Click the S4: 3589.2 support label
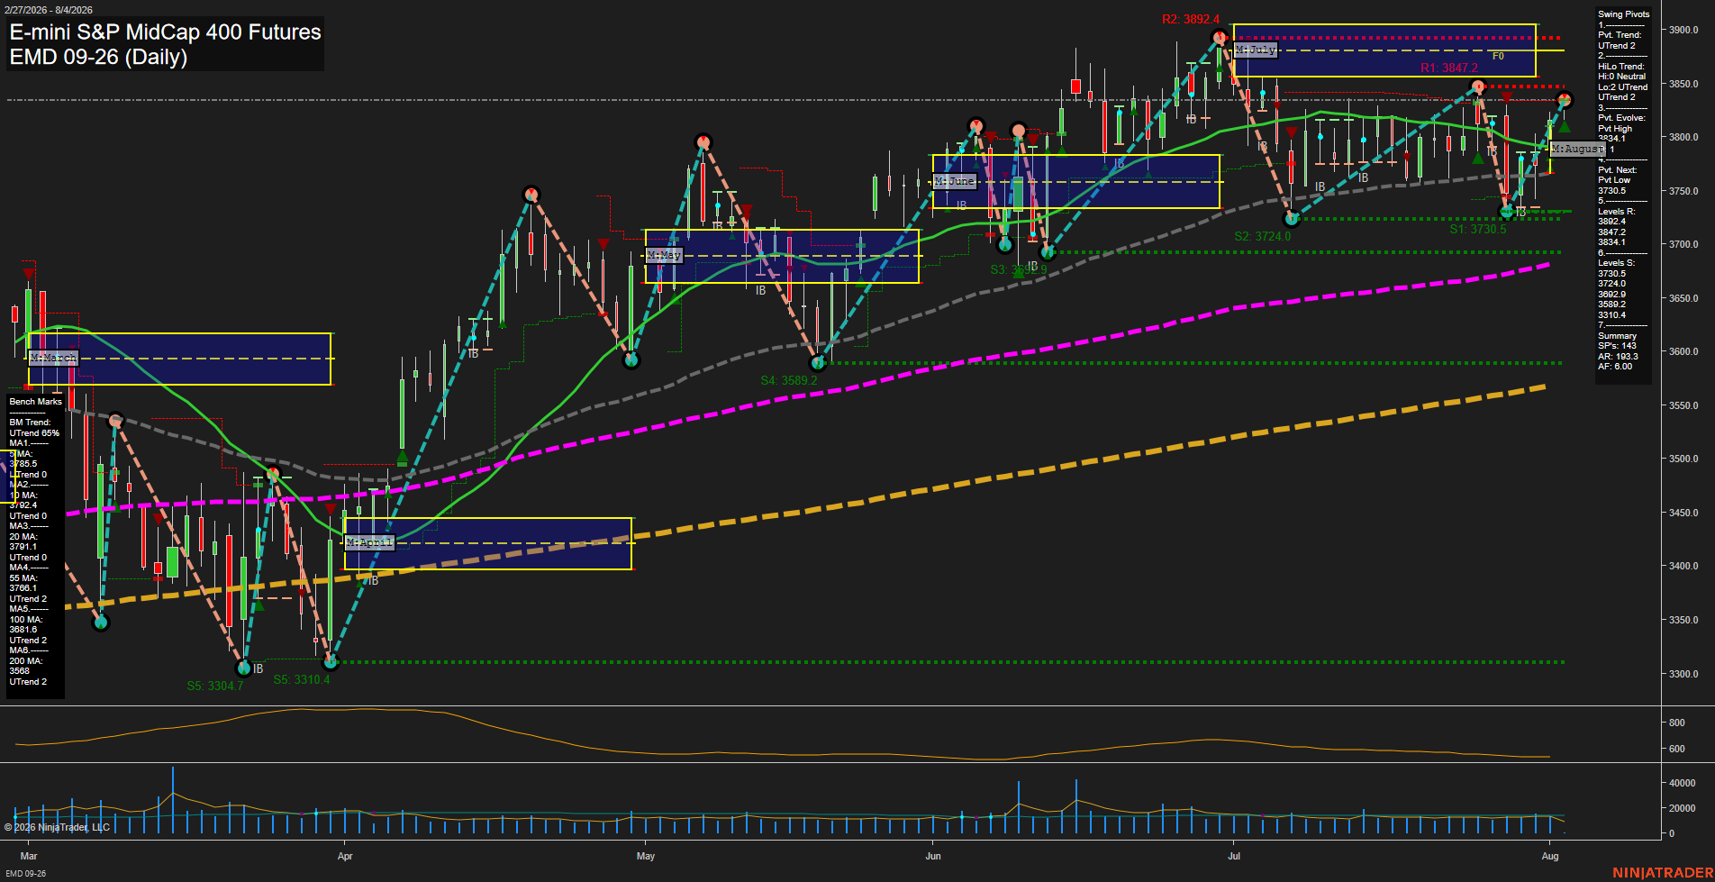The image size is (1715, 882). tap(789, 380)
